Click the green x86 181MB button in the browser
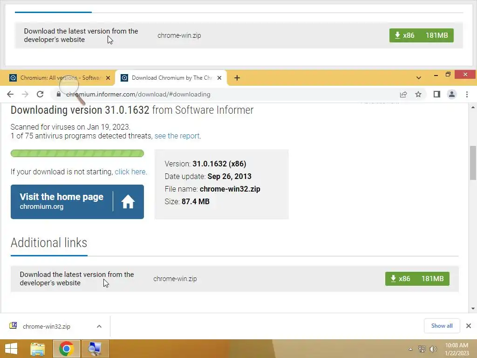The image size is (477, 358). click(x=417, y=279)
